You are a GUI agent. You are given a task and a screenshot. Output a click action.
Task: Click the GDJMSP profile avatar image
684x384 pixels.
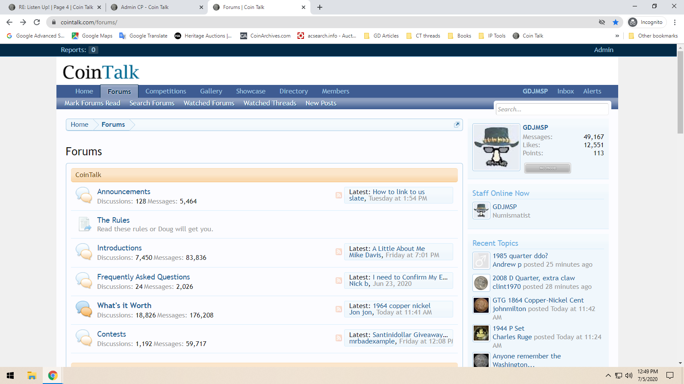coord(496,147)
